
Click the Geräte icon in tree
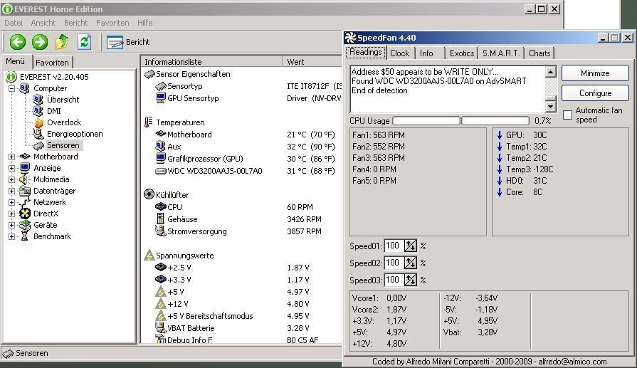pyautogui.click(x=25, y=225)
